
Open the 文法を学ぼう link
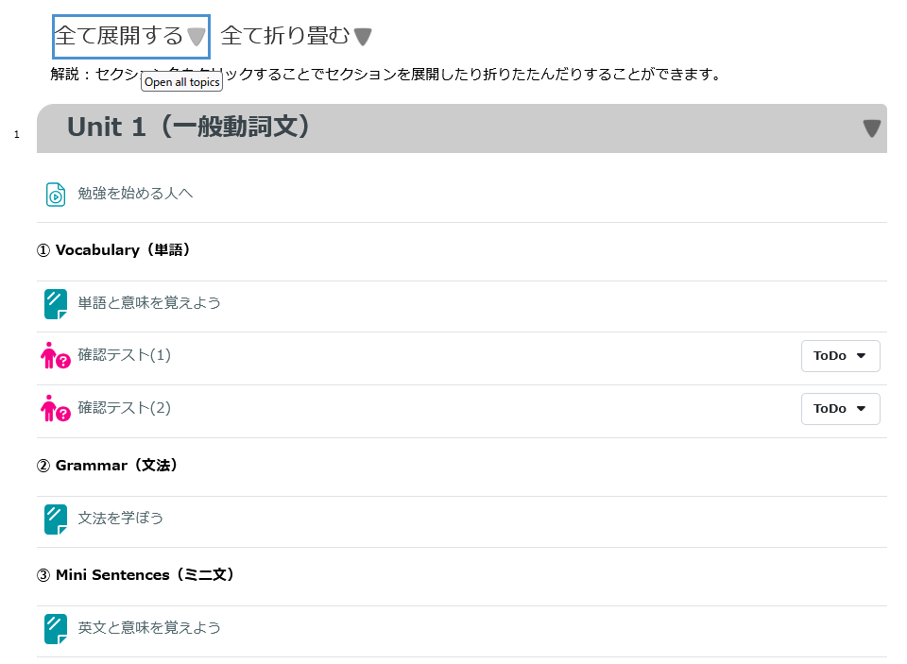120,519
